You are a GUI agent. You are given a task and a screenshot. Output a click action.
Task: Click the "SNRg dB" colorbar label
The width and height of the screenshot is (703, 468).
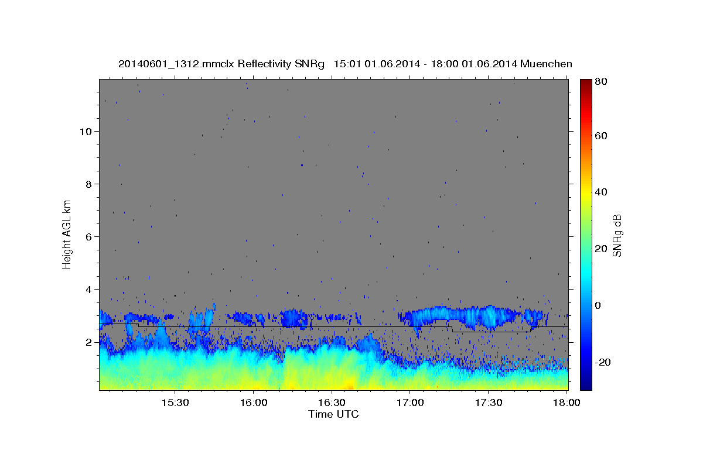point(617,236)
